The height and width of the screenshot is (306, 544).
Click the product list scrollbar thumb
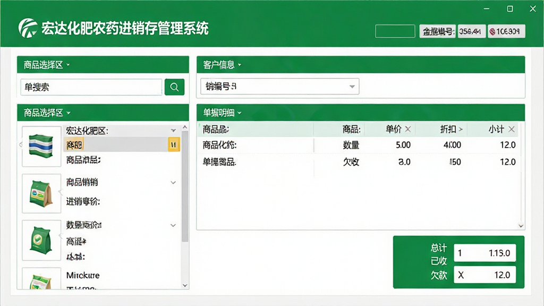click(185, 186)
